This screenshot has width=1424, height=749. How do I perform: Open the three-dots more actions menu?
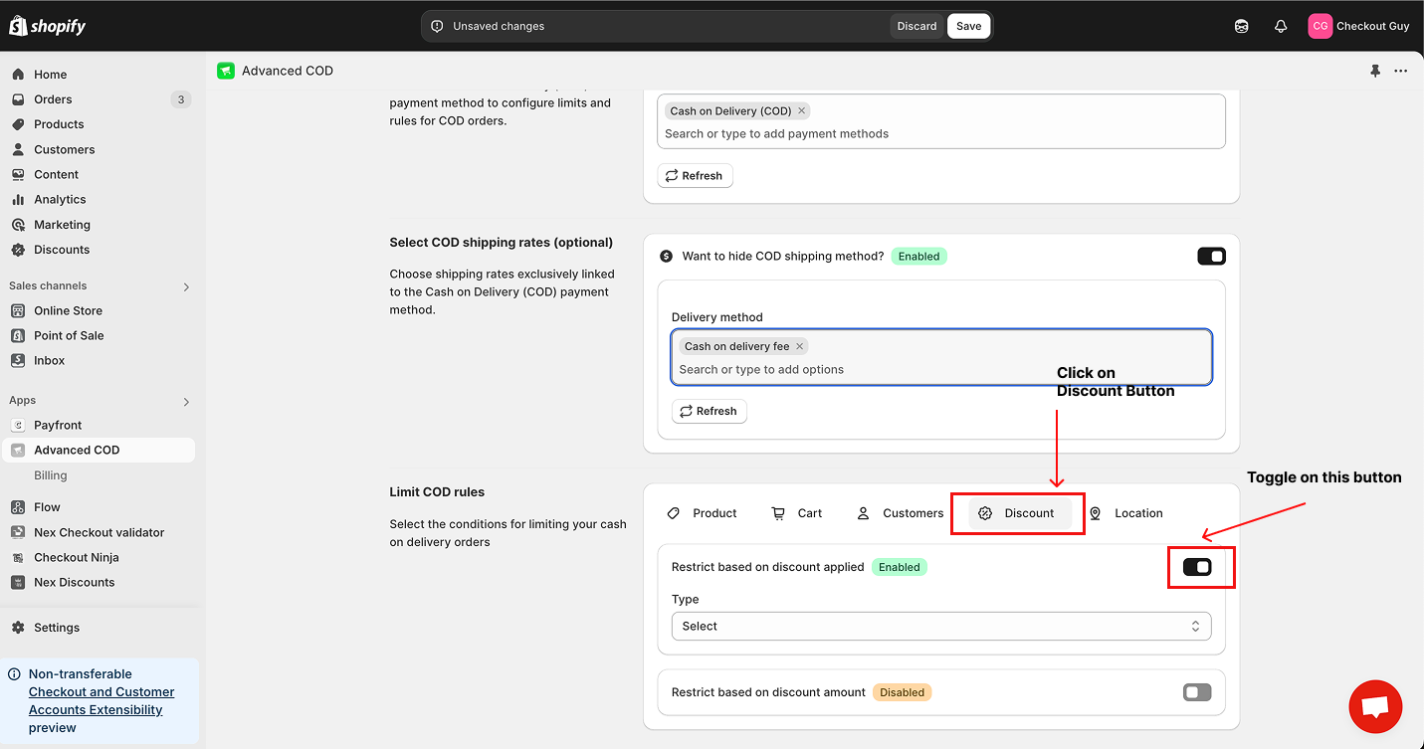click(1401, 71)
